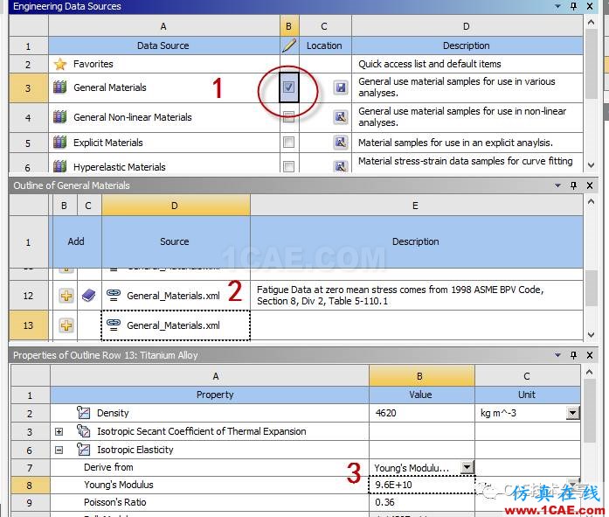Expand Isotropic Secant Coefficient of Thermal Expansion
This screenshot has height=517, width=609.
(x=59, y=431)
